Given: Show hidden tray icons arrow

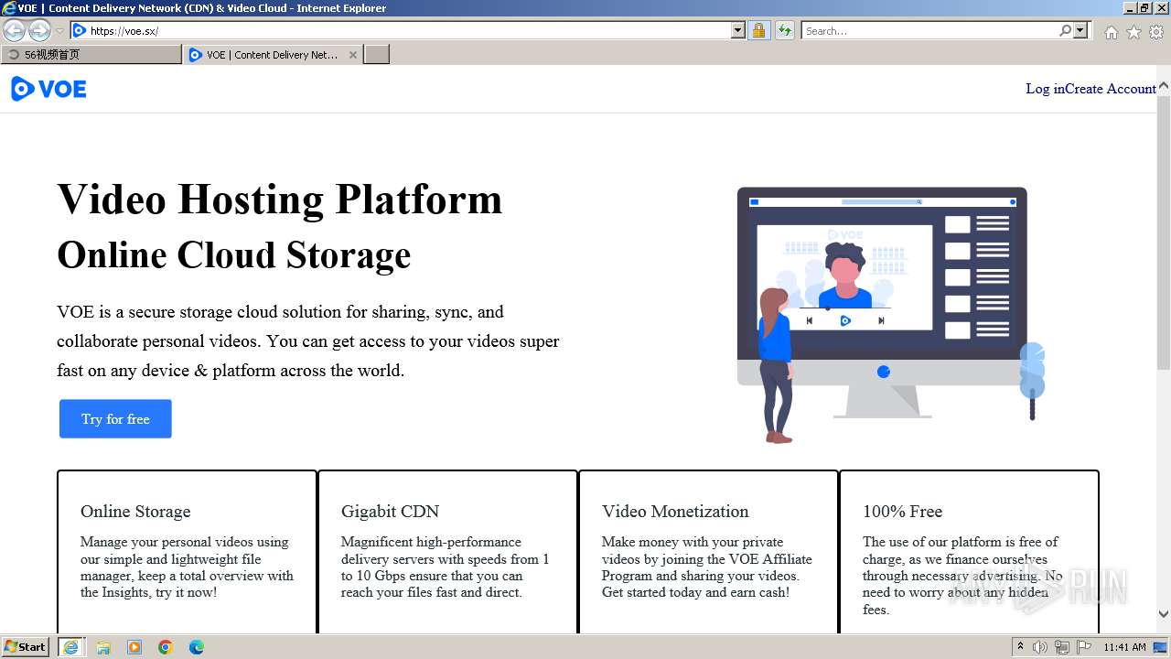Looking at the screenshot, I should tap(1020, 647).
